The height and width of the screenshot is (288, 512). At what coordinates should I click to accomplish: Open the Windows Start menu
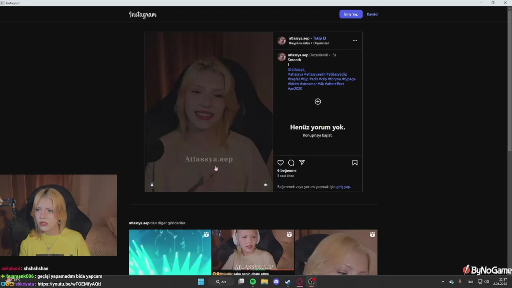click(x=201, y=282)
